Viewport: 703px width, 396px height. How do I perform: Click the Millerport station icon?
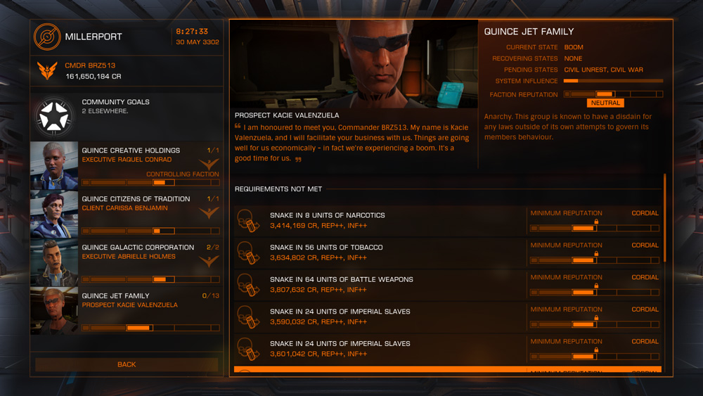tap(46, 37)
